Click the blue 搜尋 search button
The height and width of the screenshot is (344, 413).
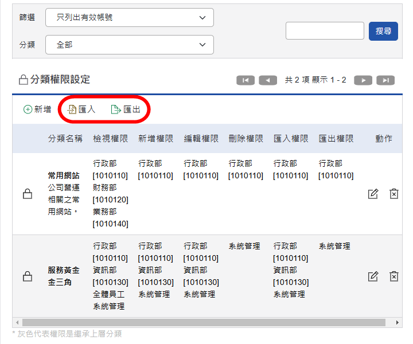[x=383, y=31]
